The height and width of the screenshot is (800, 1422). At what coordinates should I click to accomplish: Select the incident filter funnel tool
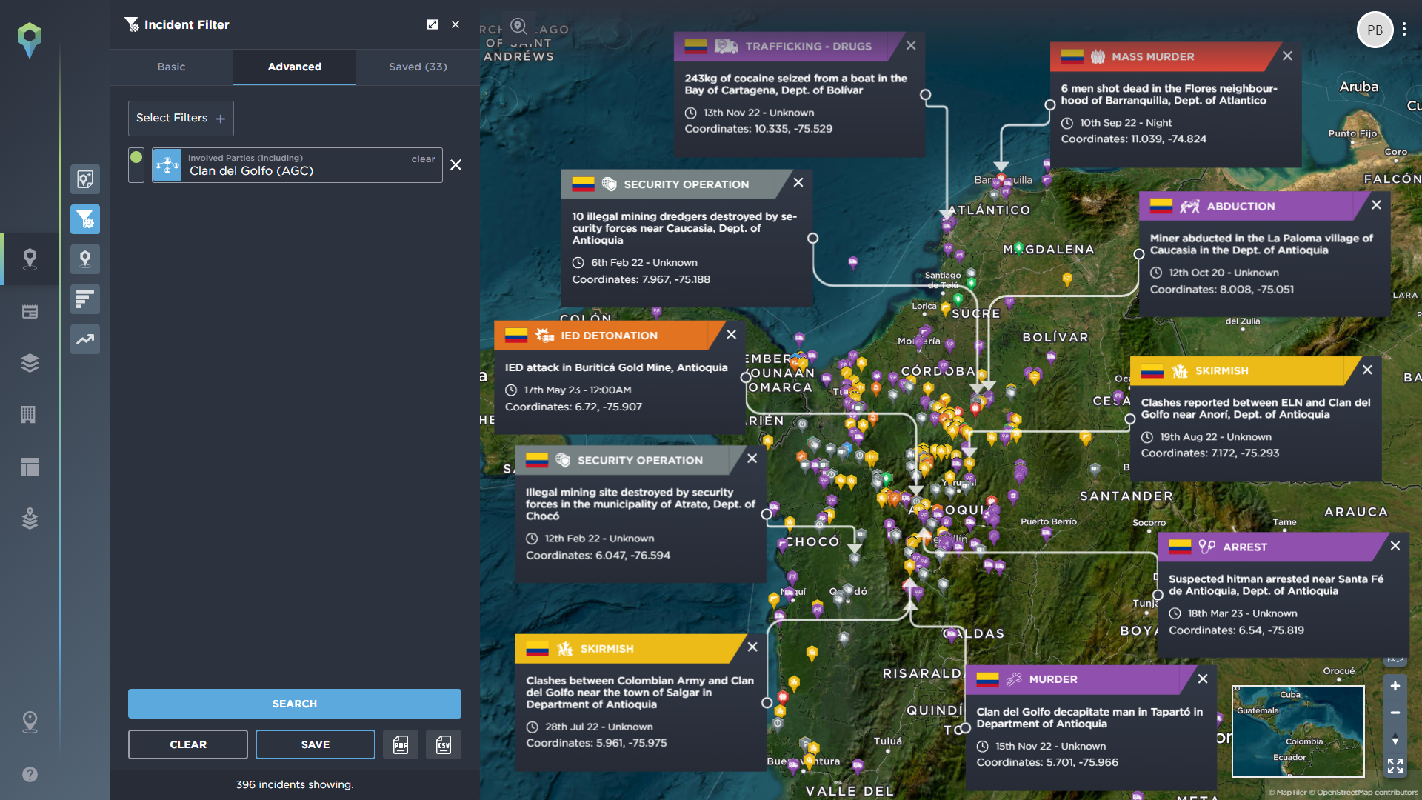pyautogui.click(x=85, y=219)
